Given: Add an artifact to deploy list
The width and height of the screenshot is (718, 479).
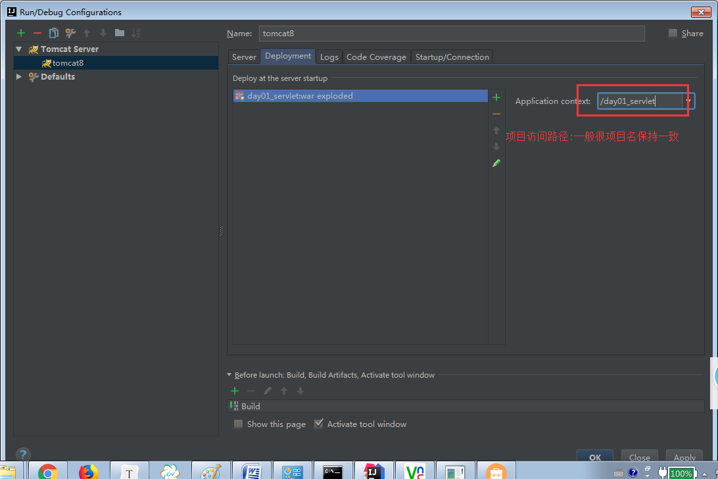Looking at the screenshot, I should pyautogui.click(x=496, y=97).
